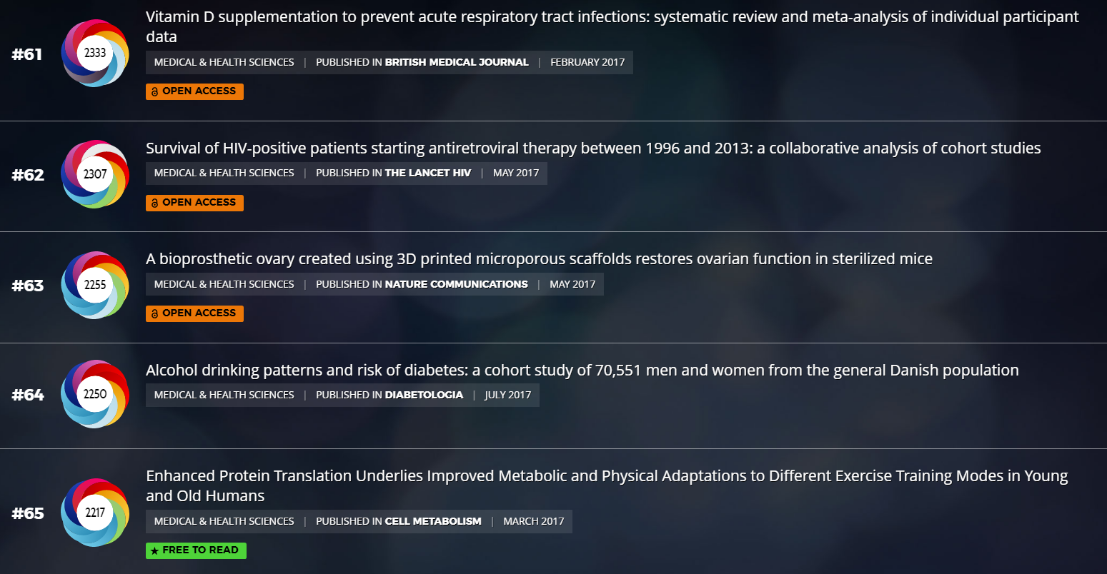Select rank number #64
This screenshot has width=1107, height=574.
click(x=28, y=395)
